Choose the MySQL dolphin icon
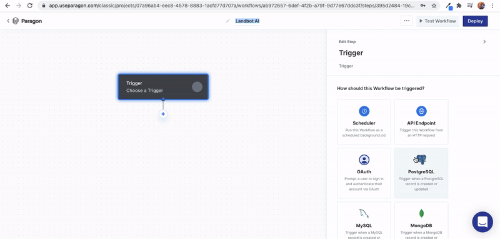The width and height of the screenshot is (500, 239). click(364, 213)
